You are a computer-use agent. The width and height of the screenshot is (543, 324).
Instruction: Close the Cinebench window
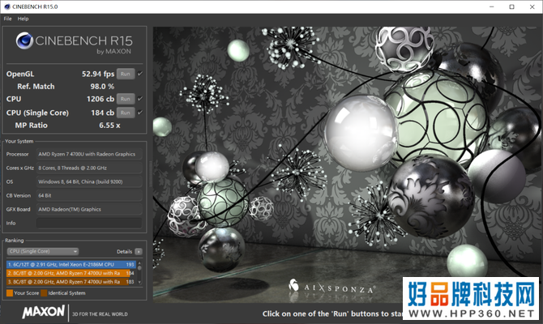coord(532,6)
